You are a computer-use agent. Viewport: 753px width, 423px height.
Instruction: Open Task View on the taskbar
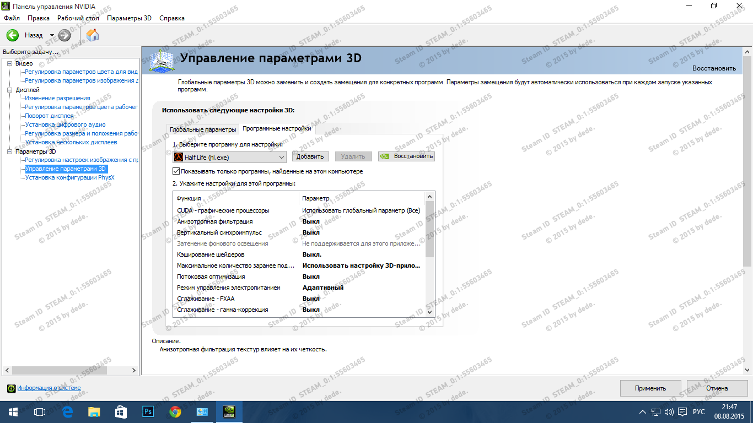(x=40, y=411)
